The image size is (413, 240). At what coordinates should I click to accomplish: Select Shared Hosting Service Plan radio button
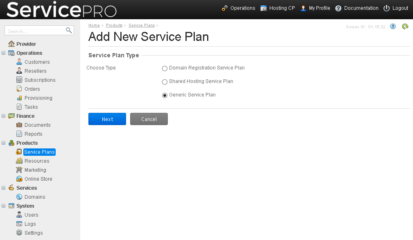[x=165, y=82]
